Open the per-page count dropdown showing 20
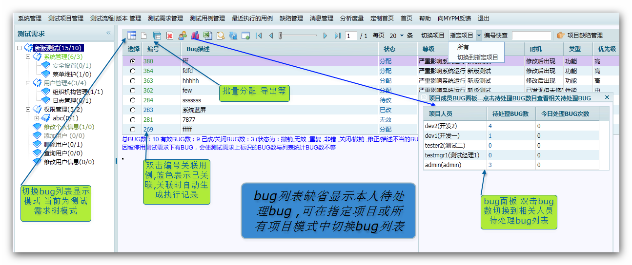 coord(402,36)
